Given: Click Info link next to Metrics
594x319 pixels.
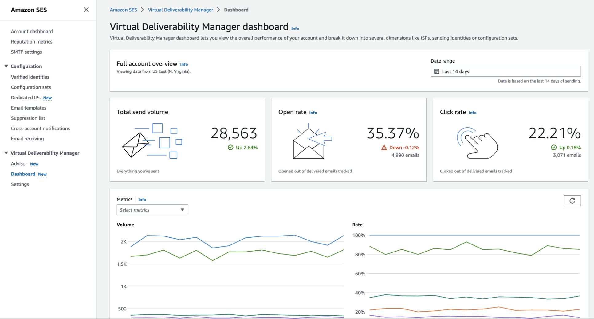Looking at the screenshot, I should pos(142,200).
